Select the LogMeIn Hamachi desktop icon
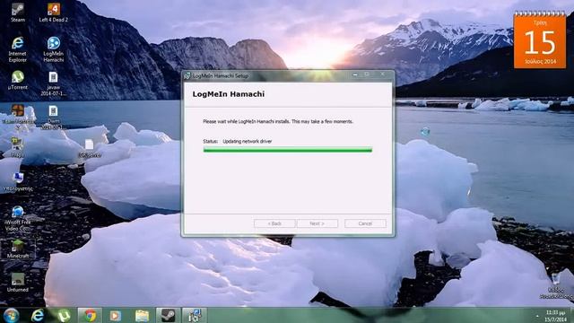Screen dimensions: 574x323 [54, 49]
